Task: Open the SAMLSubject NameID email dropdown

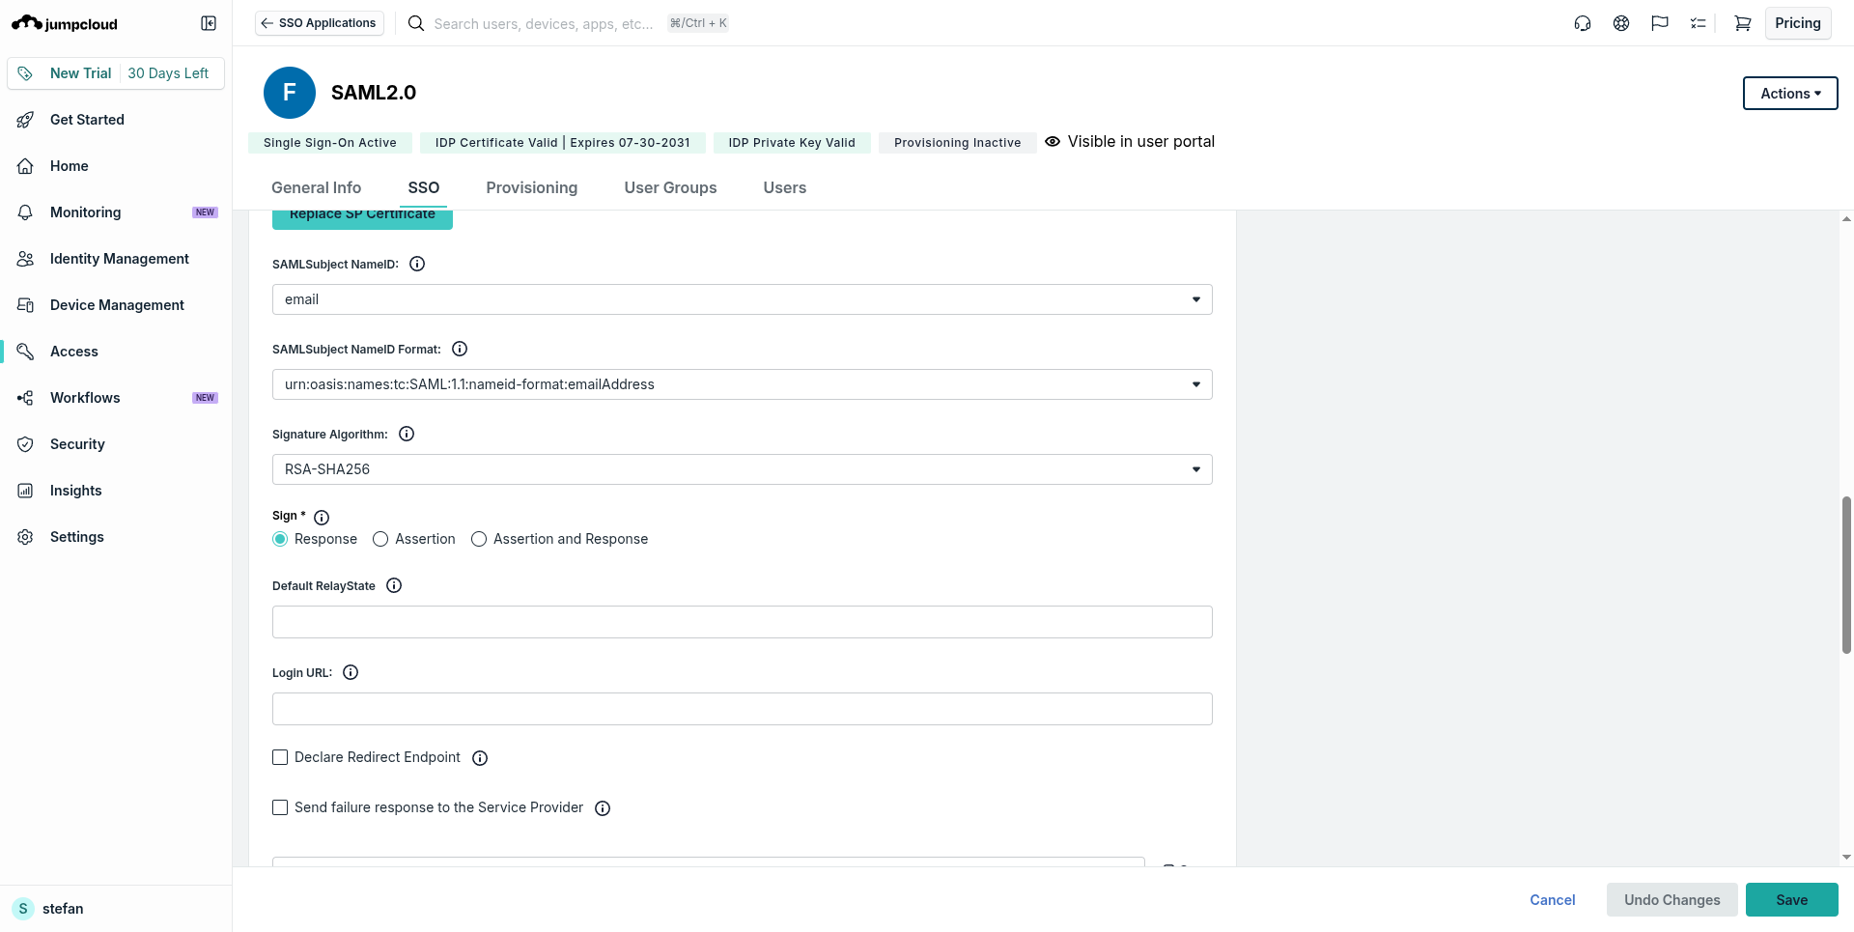Action: pos(742,299)
